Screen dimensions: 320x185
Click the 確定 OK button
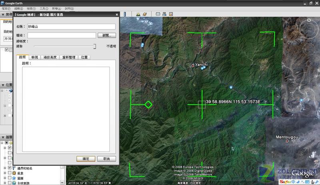point(86,159)
